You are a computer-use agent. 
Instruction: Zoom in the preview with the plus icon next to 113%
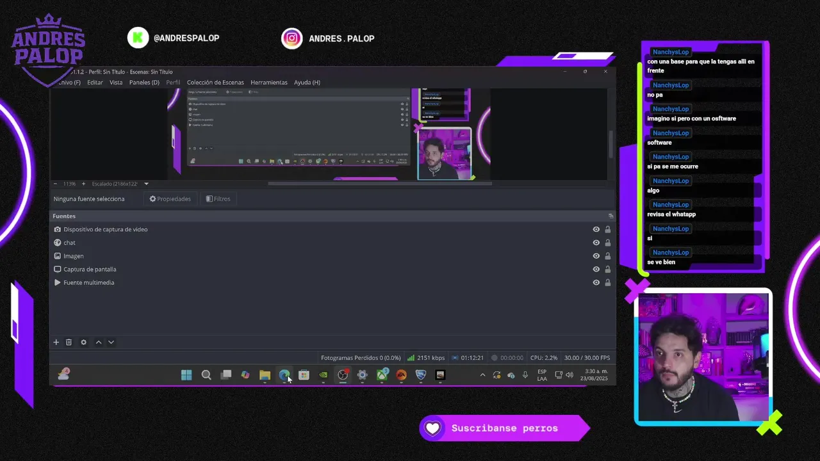pyautogui.click(x=84, y=184)
